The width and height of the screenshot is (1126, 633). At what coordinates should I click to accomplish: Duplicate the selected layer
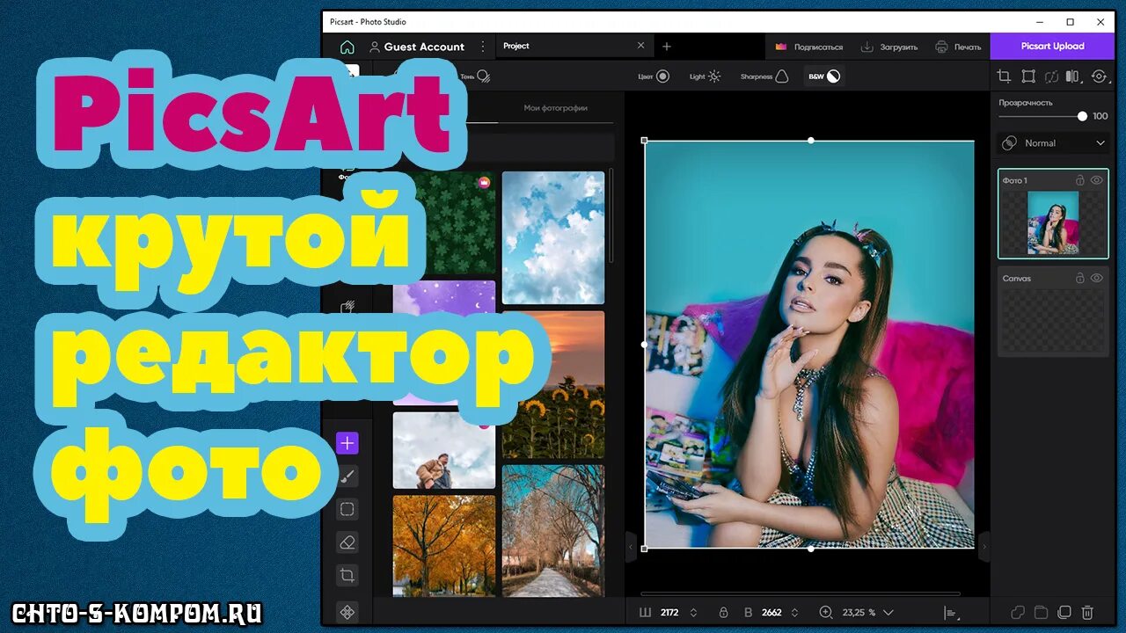1064,612
